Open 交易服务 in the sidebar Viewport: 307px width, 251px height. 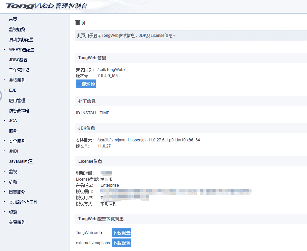pos(17,222)
